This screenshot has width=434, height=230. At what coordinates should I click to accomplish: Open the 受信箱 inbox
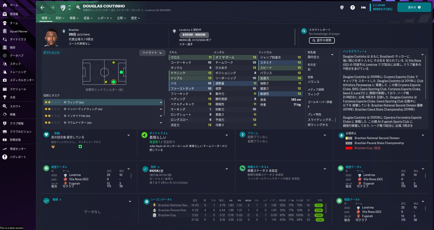[14, 14]
